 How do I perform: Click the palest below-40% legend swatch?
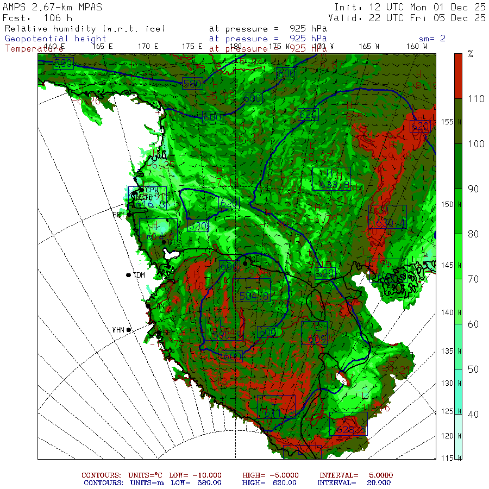(x=458, y=437)
